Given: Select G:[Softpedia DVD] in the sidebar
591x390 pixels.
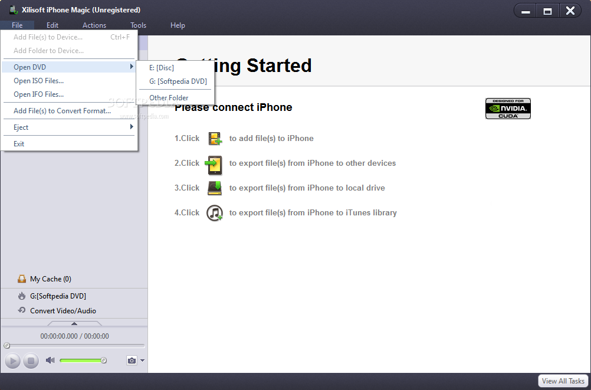Looking at the screenshot, I should [x=58, y=296].
